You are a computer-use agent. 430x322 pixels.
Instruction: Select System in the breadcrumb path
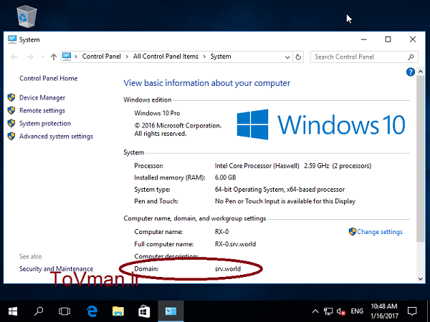click(x=221, y=57)
